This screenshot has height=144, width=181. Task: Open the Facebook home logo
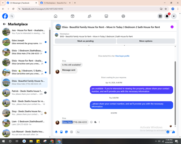pyautogui.click(x=5, y=16)
